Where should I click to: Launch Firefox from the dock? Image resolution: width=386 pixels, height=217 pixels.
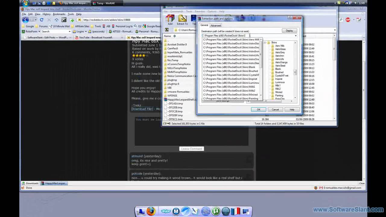point(151,211)
